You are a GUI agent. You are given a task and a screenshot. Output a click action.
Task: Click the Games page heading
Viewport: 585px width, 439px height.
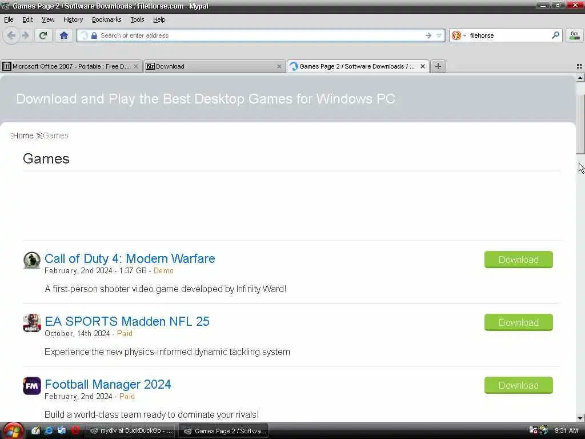46,159
